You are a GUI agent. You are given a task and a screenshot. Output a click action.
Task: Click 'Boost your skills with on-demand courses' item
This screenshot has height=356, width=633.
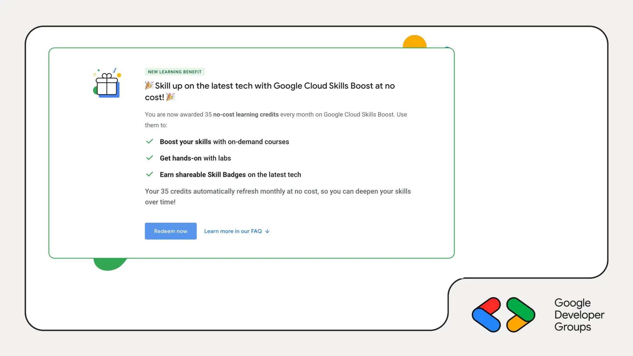pos(224,142)
